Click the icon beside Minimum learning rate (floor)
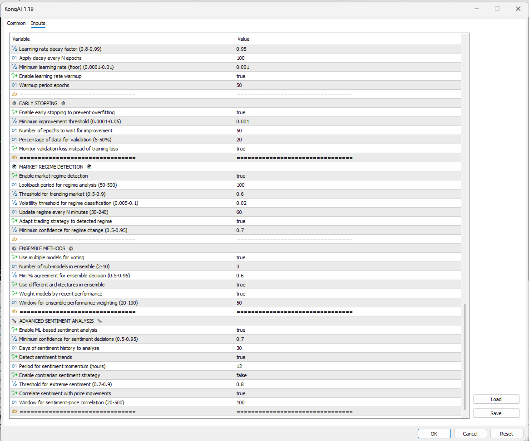The width and height of the screenshot is (529, 441). pyautogui.click(x=14, y=67)
